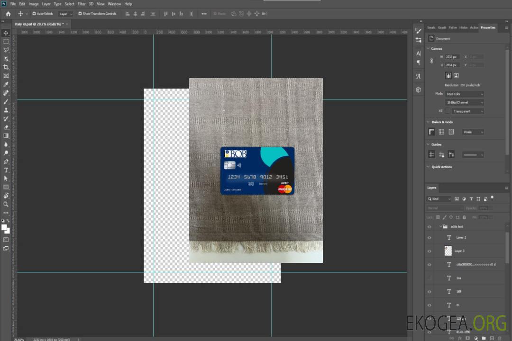The height and width of the screenshot is (341, 512).
Task: Open the Layers panel menu
Action: pos(506,188)
